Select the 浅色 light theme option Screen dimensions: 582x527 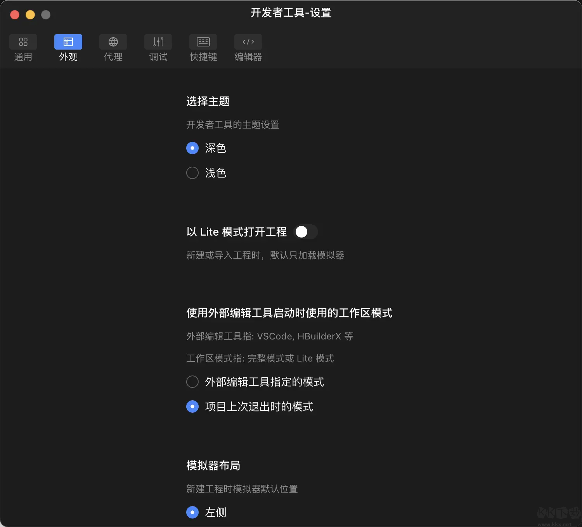[x=192, y=173]
